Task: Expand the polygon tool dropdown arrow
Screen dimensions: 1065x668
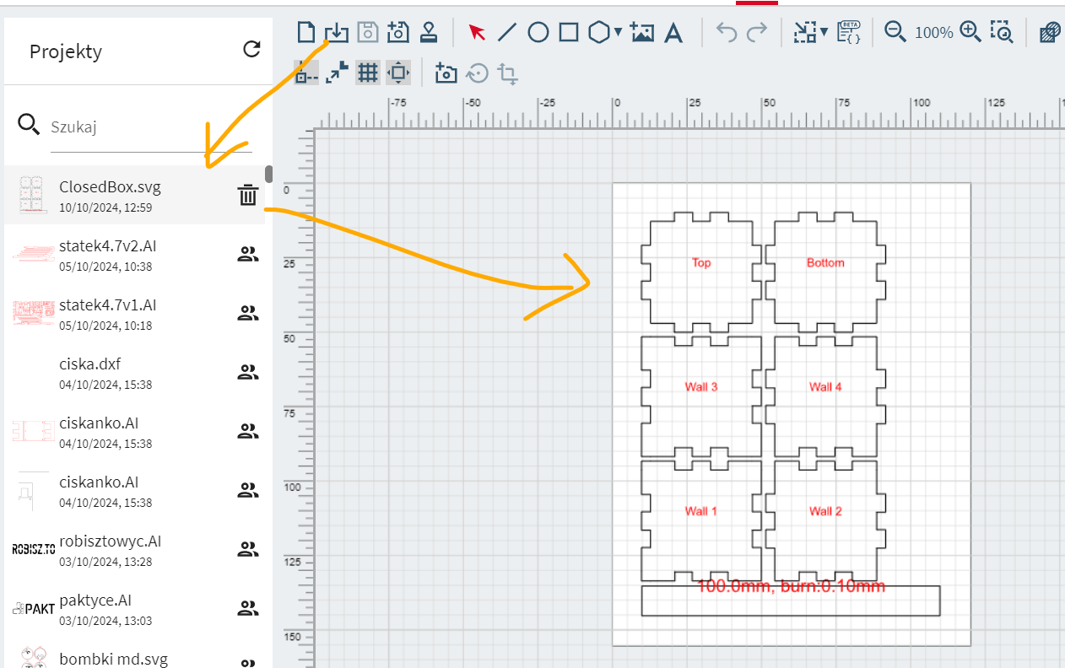Action: coord(618,32)
